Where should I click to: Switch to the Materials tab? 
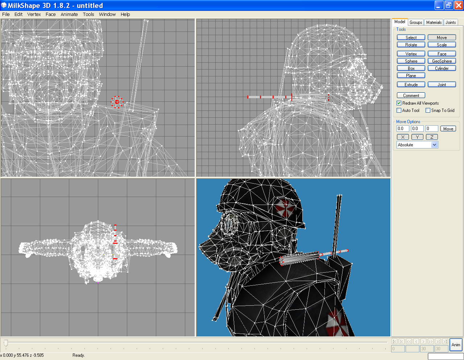tap(434, 22)
